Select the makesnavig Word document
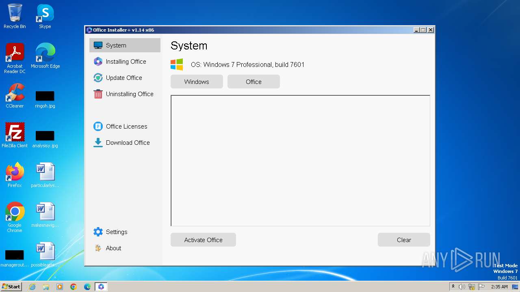This screenshot has width=520, height=292. pyautogui.click(x=45, y=215)
